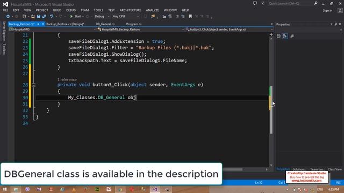Switch to Backup_Restore.cs [Design] tab
Image resolution: width=344 pixels, height=193 pixels.
(x=65, y=24)
